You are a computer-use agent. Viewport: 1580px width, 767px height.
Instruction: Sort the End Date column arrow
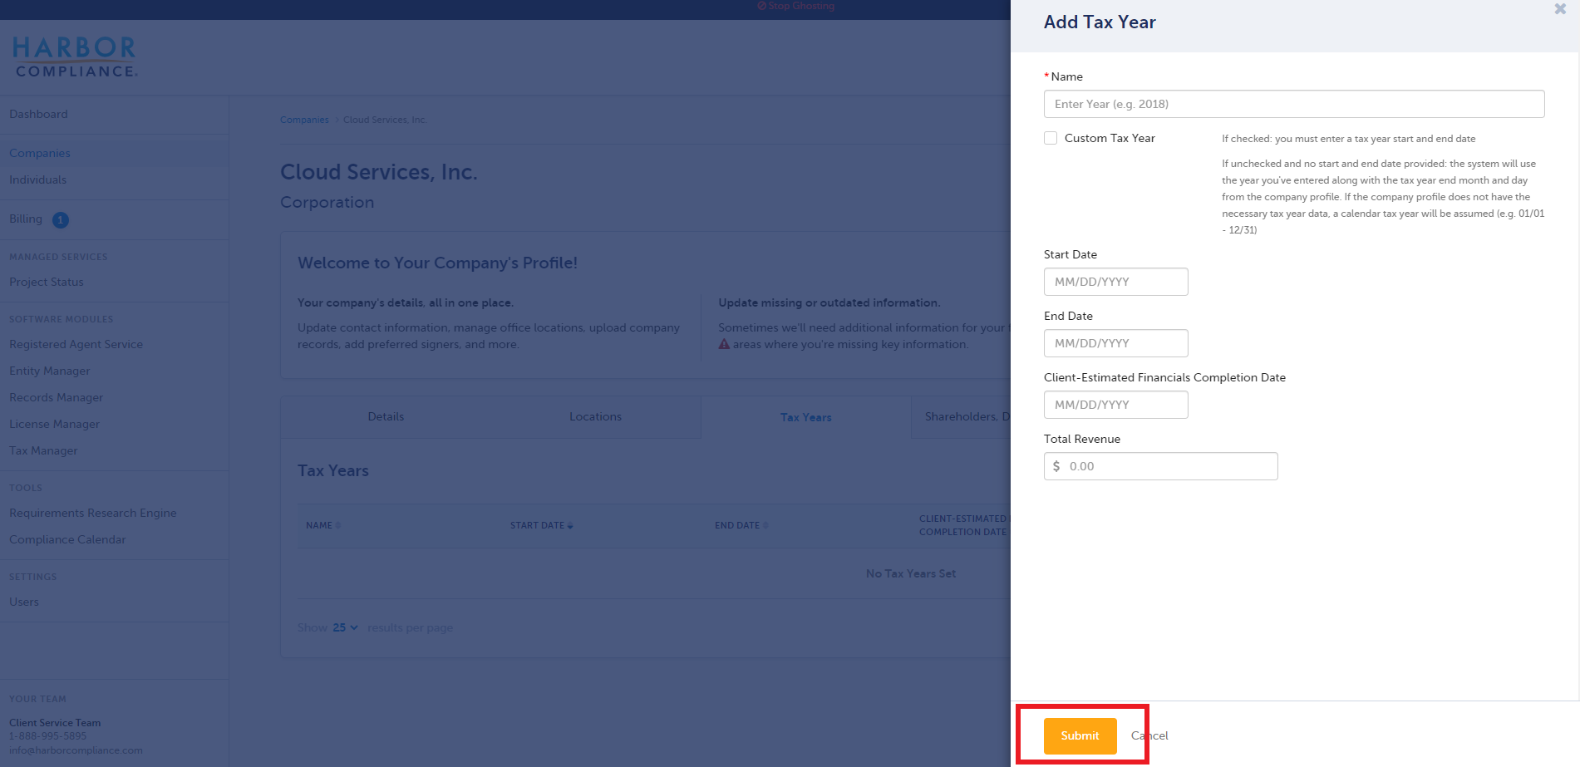pos(765,526)
